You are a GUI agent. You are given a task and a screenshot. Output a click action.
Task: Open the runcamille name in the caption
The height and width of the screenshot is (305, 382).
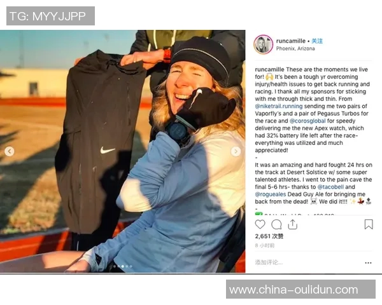(270, 69)
